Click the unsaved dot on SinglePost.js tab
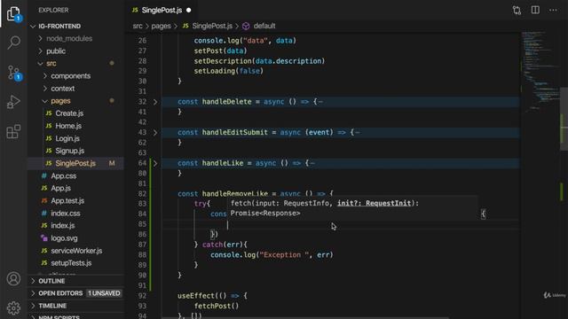This screenshot has height=319, width=568. pos(189,10)
